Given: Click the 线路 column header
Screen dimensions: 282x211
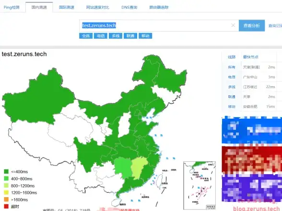Looking at the screenshot, I should [232, 57].
